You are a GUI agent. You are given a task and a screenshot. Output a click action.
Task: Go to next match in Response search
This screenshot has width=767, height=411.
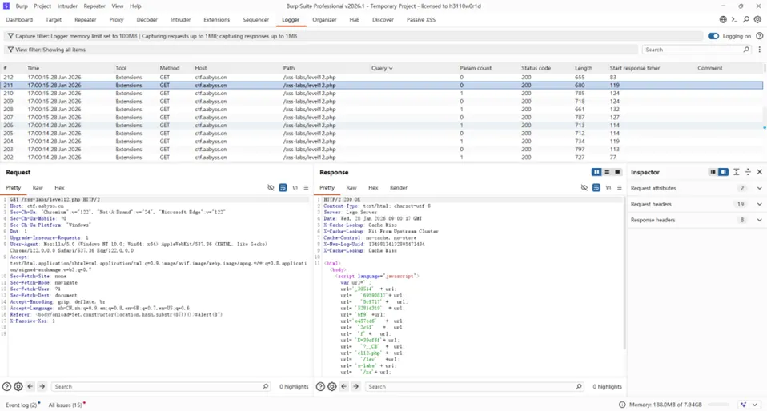click(355, 386)
